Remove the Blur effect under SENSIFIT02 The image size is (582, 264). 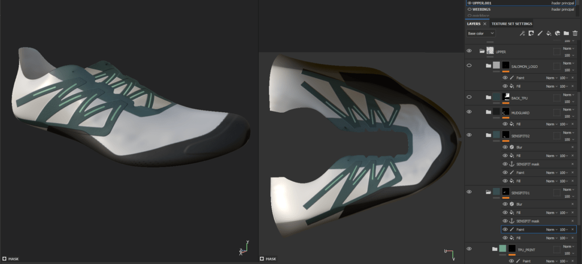tap(572, 147)
